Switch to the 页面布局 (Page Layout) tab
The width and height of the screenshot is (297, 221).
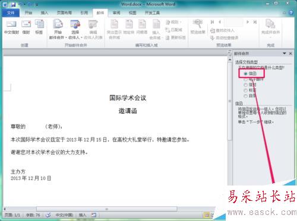(x=64, y=13)
